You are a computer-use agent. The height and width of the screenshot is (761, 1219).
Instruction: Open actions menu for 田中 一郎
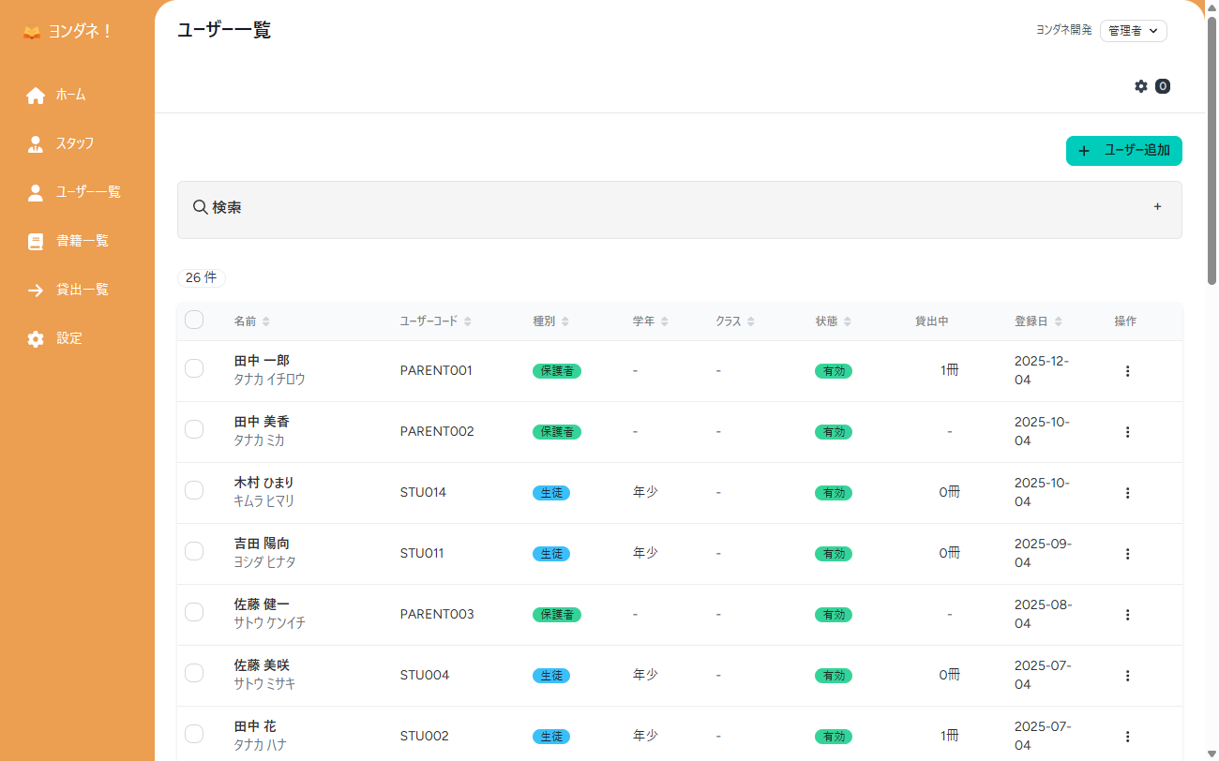[1127, 371]
